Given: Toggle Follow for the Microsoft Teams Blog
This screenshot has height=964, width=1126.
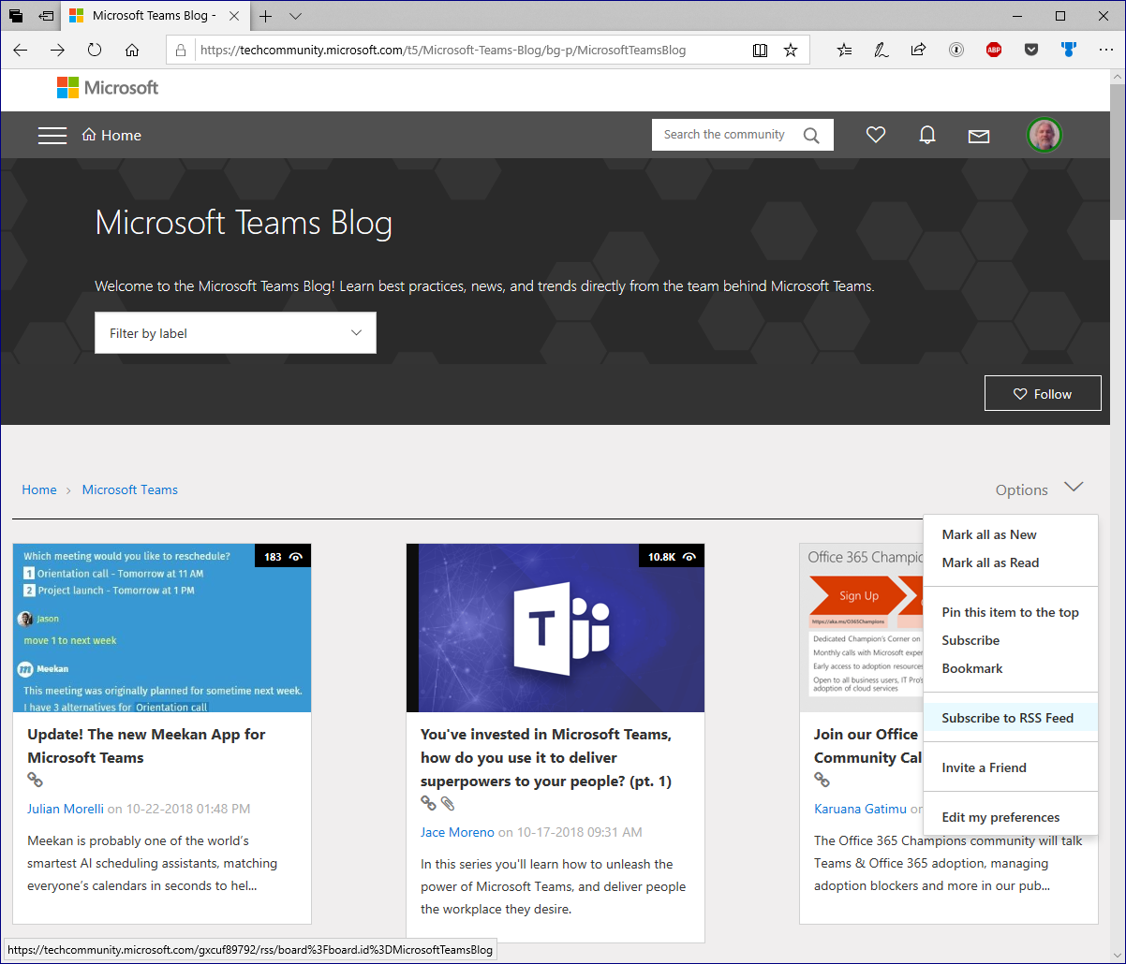Looking at the screenshot, I should (x=1043, y=393).
